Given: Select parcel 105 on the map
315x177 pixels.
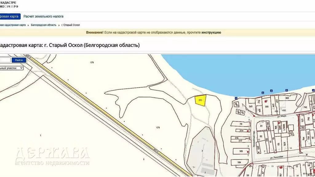Looking at the screenshot, I should click(241, 151).
